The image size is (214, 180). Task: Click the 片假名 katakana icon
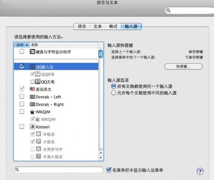coord(38,141)
